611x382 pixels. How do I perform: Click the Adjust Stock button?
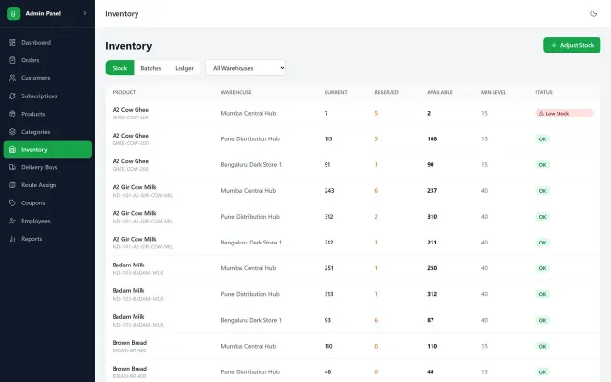pyautogui.click(x=572, y=45)
